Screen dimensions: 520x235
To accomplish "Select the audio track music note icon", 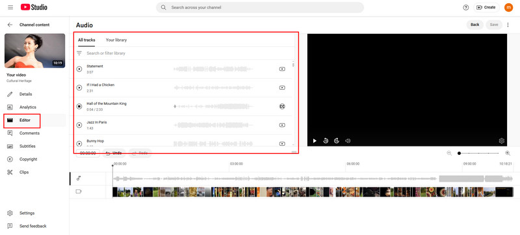I will tap(79, 178).
